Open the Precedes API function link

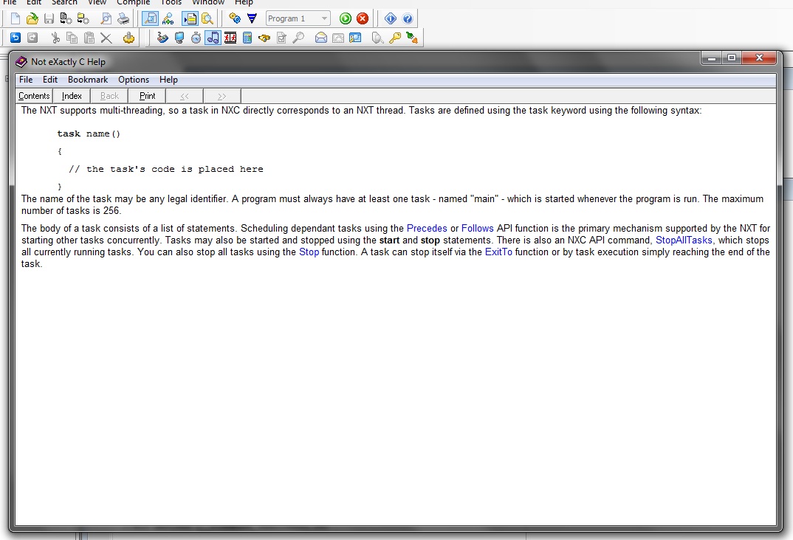(427, 229)
